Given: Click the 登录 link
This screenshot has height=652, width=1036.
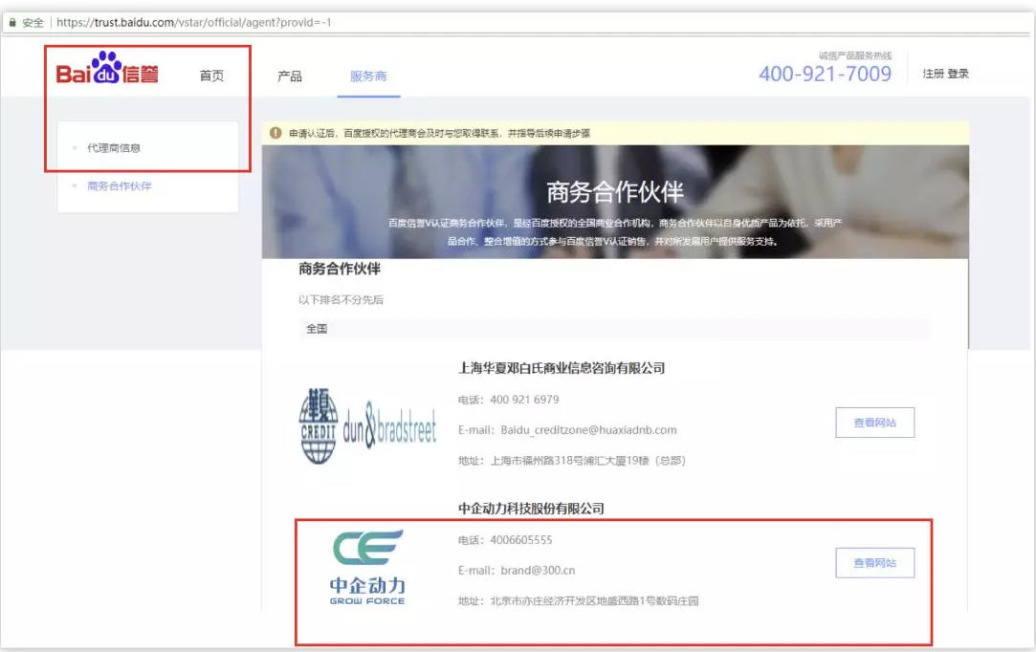Looking at the screenshot, I should click(x=958, y=74).
